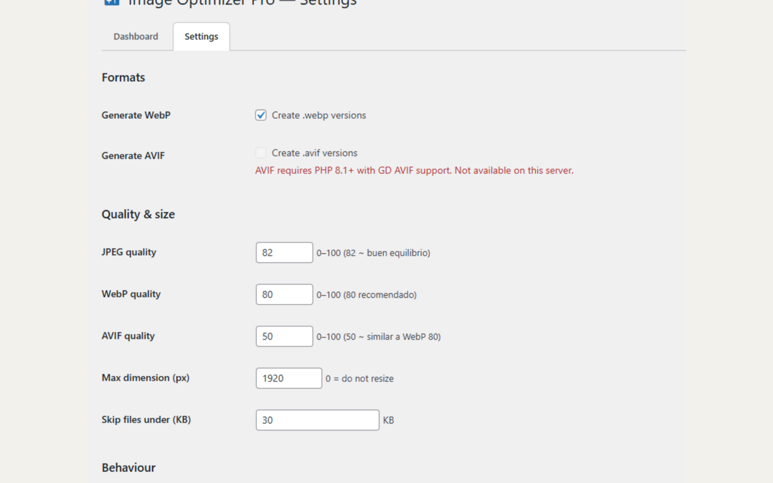Click the Skip files under (KB) field

tap(317, 420)
